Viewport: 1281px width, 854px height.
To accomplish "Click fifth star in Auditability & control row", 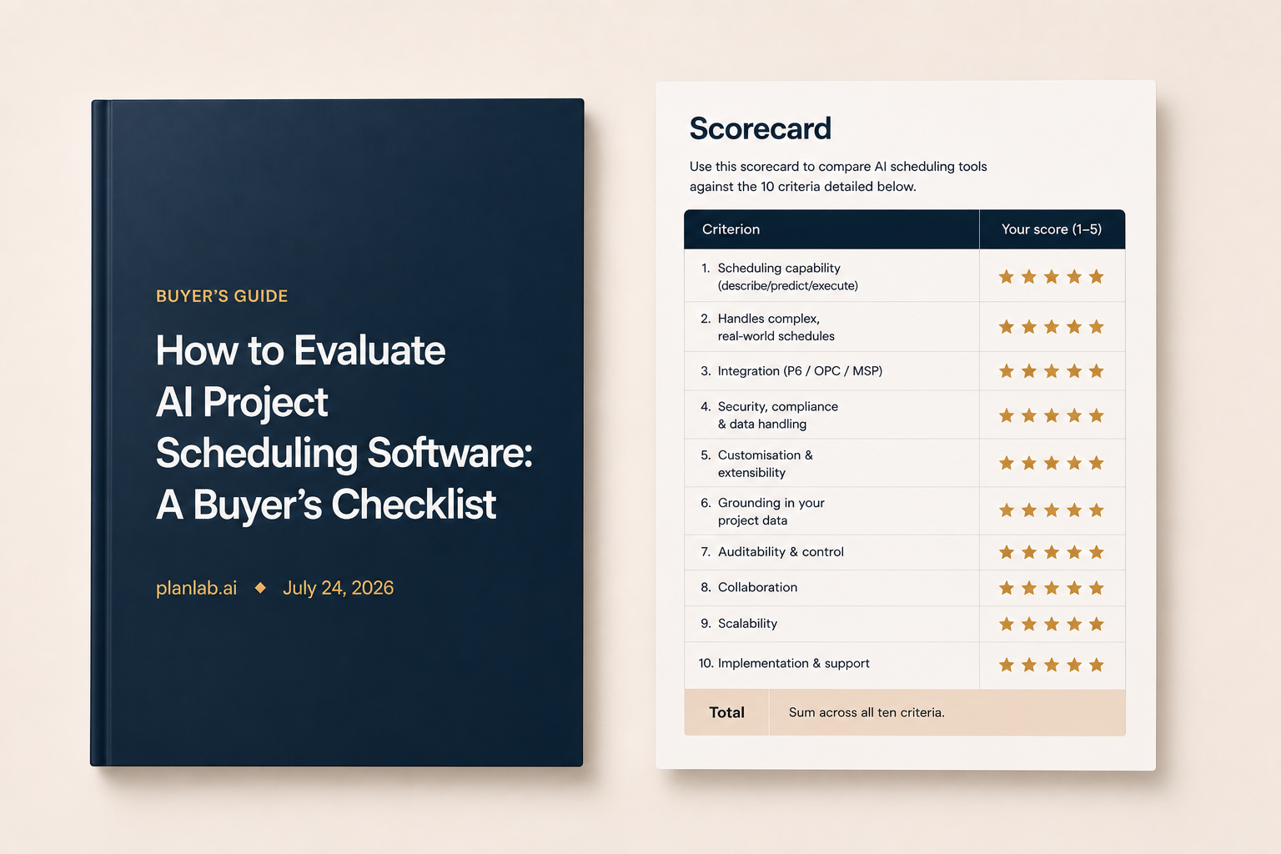I will click(1097, 552).
